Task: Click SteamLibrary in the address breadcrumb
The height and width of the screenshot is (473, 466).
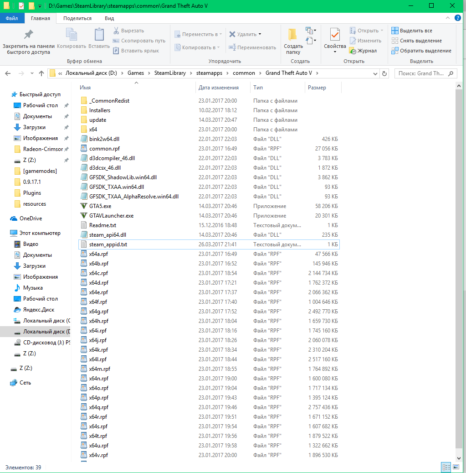Action: tap(170, 73)
